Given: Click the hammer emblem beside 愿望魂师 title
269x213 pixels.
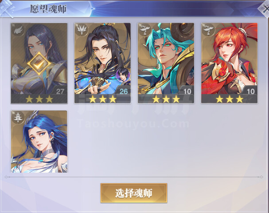Looking at the screenshot, I should (7, 8).
